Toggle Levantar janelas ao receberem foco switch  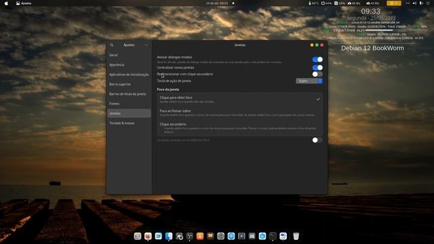[x=317, y=140]
